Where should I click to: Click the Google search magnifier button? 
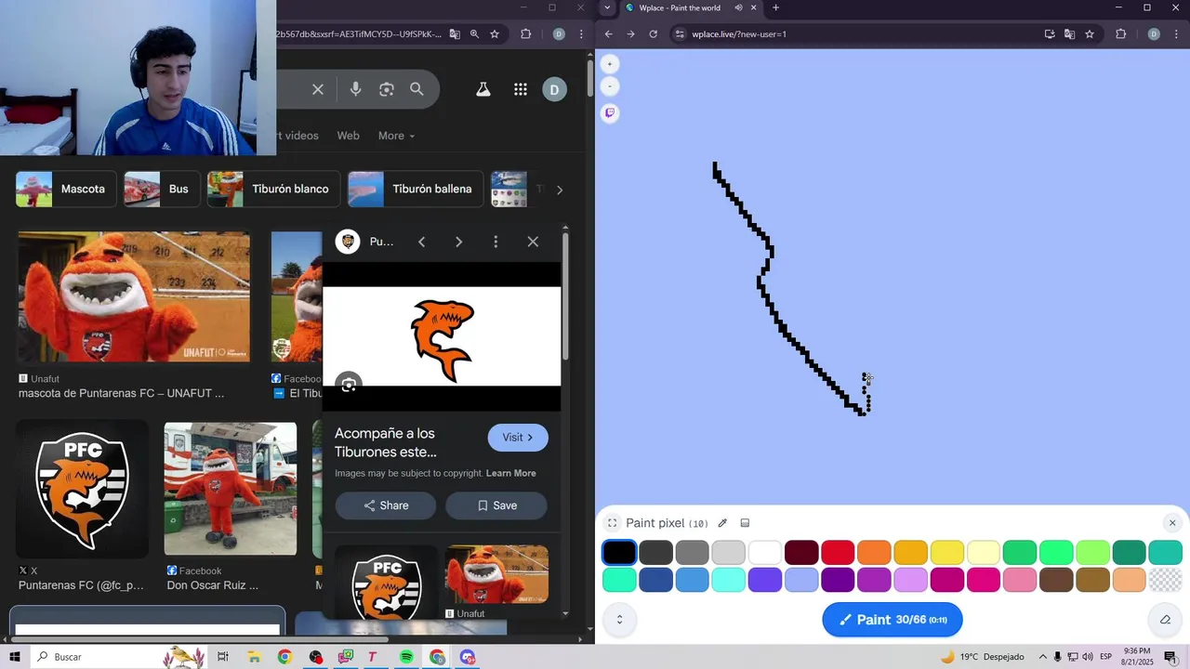tap(416, 89)
